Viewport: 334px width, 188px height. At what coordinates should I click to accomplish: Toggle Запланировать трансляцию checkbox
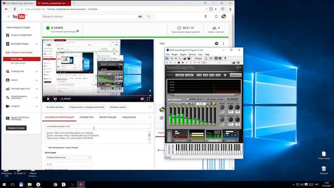[46, 147]
